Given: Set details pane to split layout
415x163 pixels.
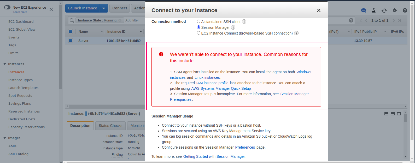Looking at the screenshot, I should point(393,114).
